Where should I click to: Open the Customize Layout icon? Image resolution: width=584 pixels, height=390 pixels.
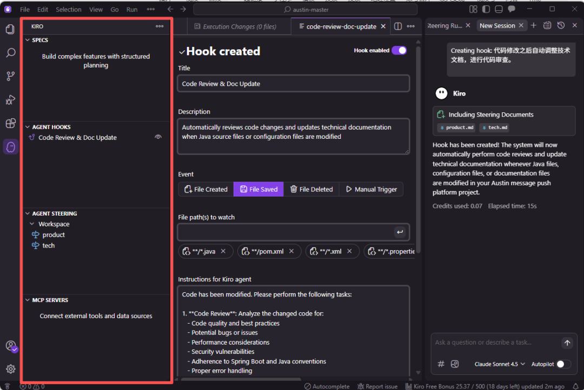click(x=473, y=9)
